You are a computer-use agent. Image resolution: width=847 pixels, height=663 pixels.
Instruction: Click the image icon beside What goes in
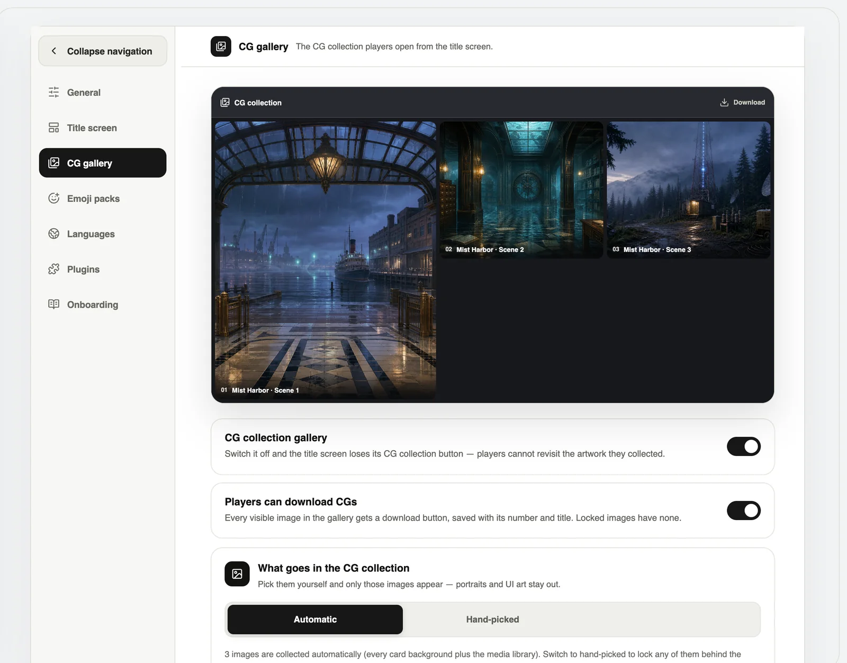coord(237,574)
